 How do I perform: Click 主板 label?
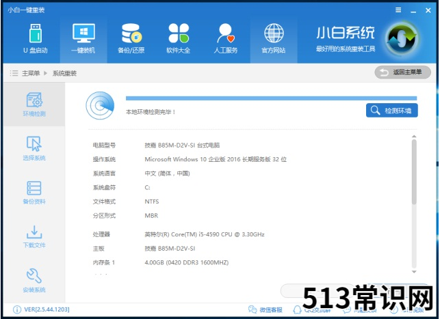pos(99,249)
